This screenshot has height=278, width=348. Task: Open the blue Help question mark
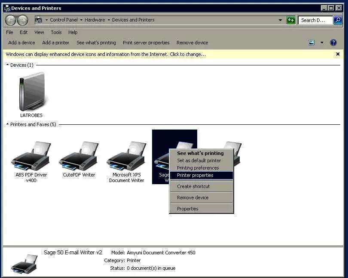333,43
